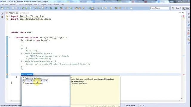Screen dimensions: 191x107
Task: Collapse the import statements fold toggle
Action: tap(10, 16)
